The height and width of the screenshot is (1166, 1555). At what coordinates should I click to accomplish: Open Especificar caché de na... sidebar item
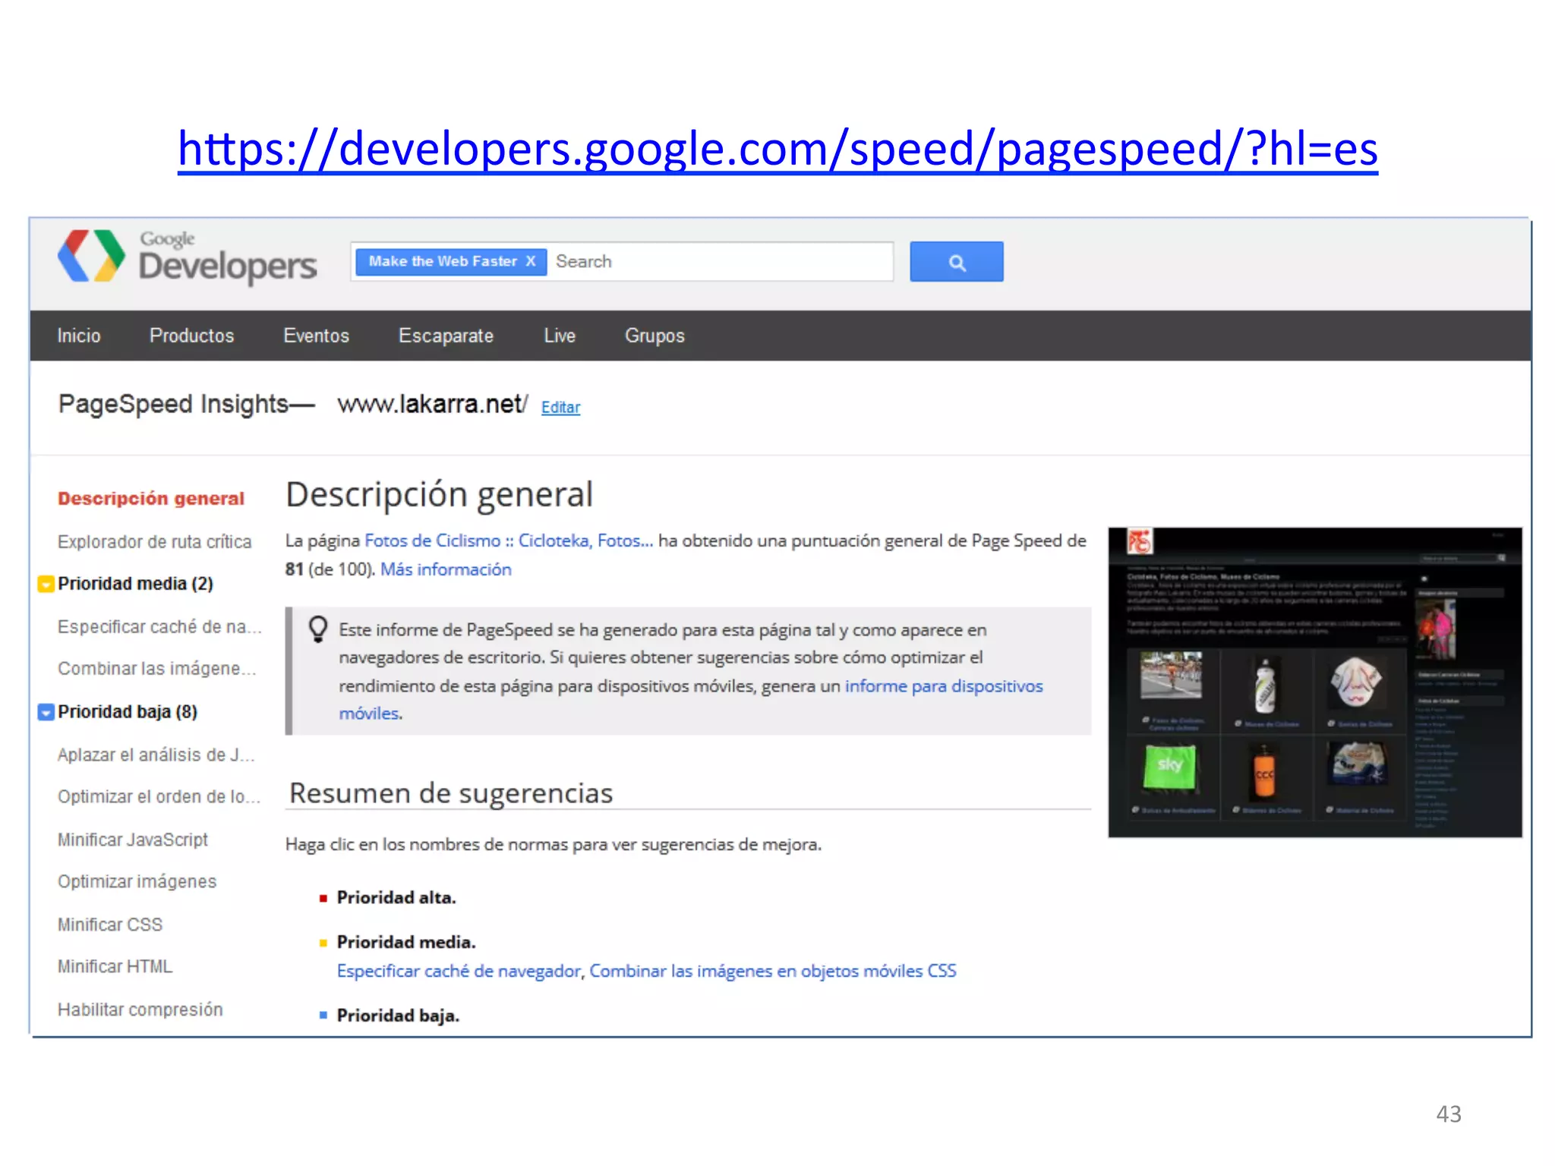159,626
